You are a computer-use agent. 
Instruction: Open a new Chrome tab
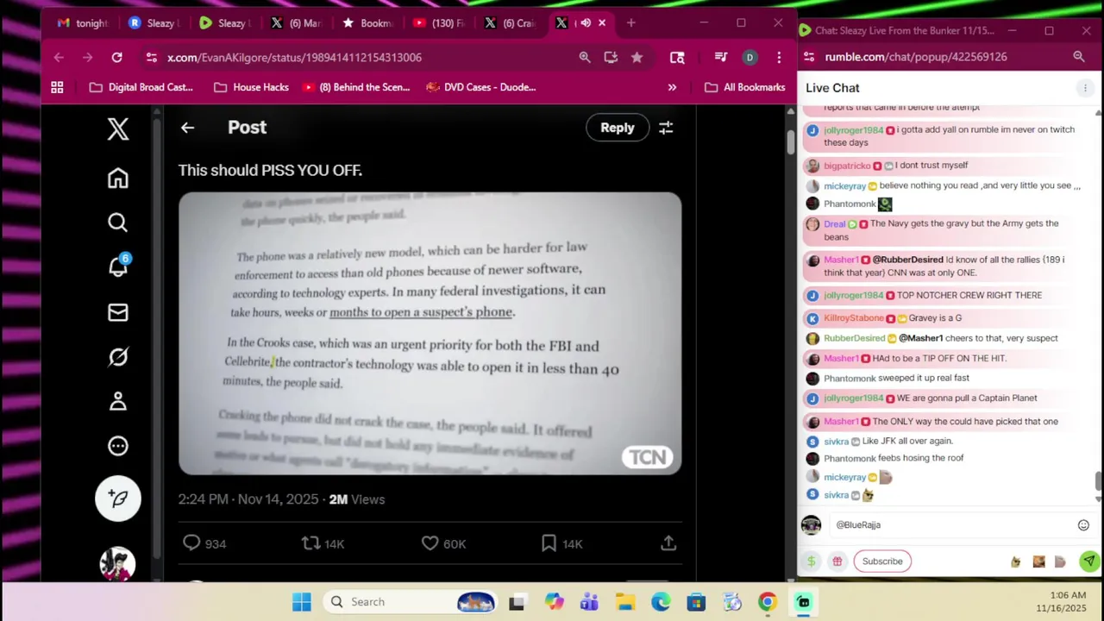pos(630,23)
